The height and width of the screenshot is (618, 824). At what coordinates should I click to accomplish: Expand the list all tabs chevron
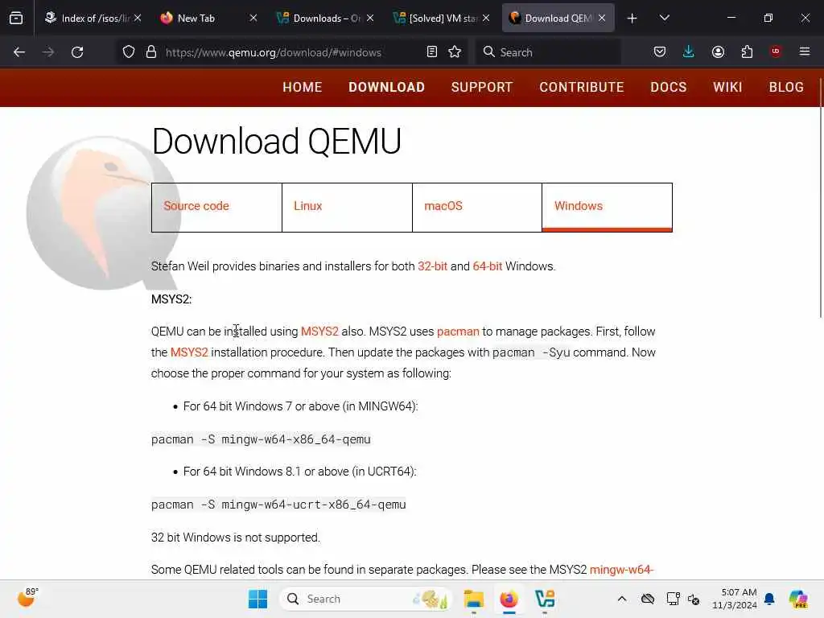pyautogui.click(x=664, y=18)
